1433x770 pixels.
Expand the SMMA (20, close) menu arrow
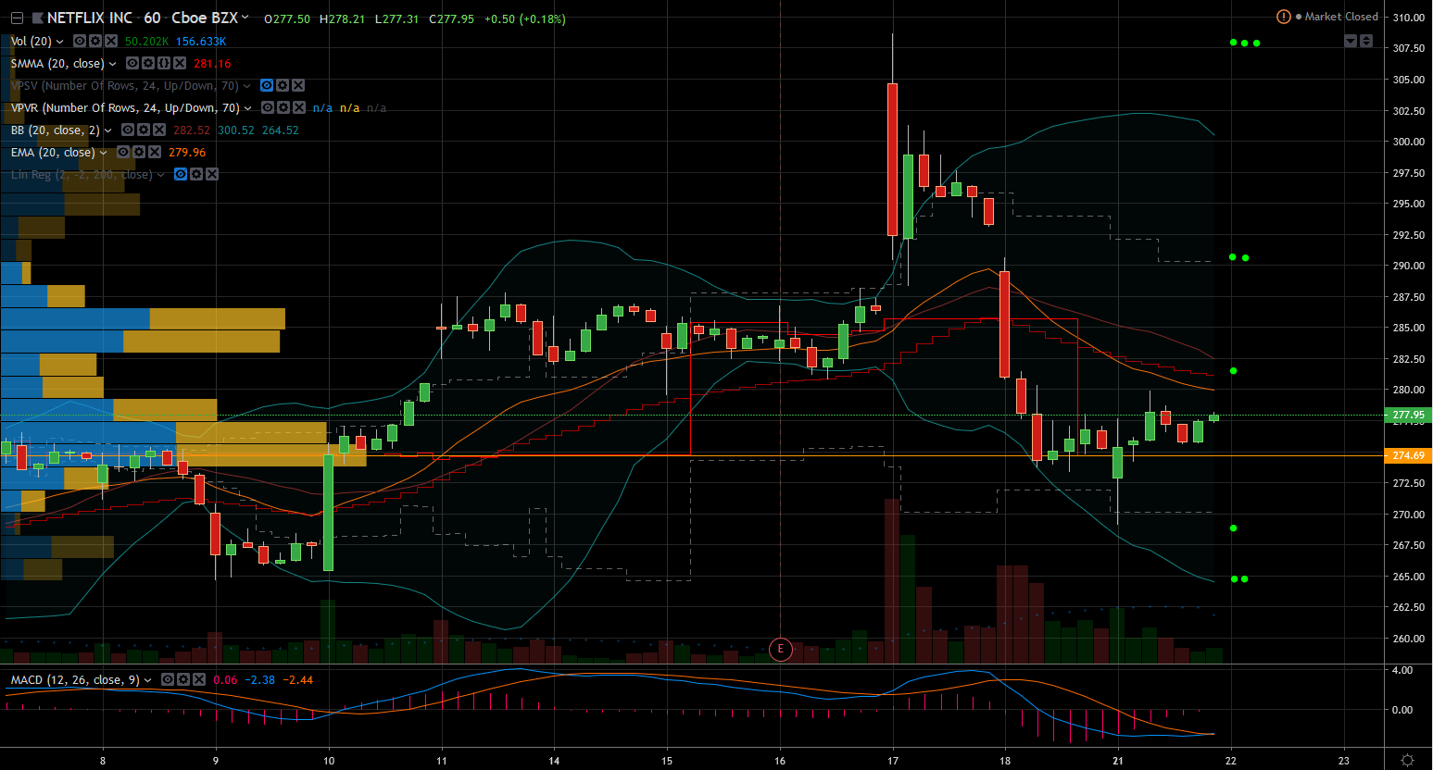pyautogui.click(x=113, y=64)
